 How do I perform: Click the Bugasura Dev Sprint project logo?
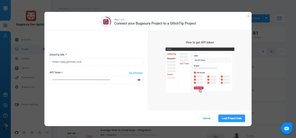pos(31,16)
